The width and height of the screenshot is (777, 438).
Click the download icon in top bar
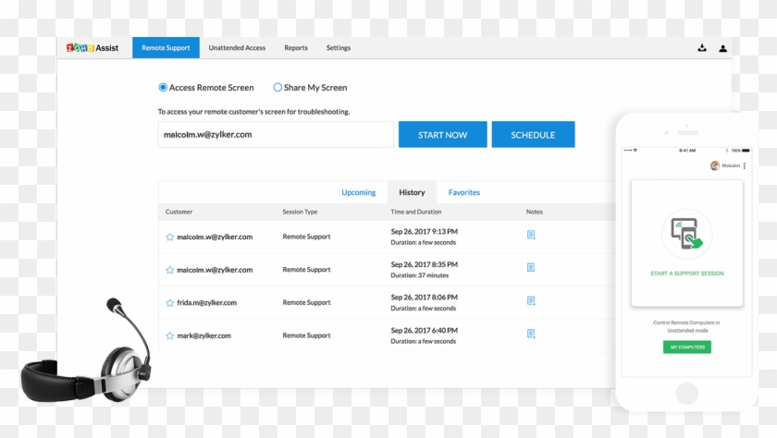coord(702,48)
